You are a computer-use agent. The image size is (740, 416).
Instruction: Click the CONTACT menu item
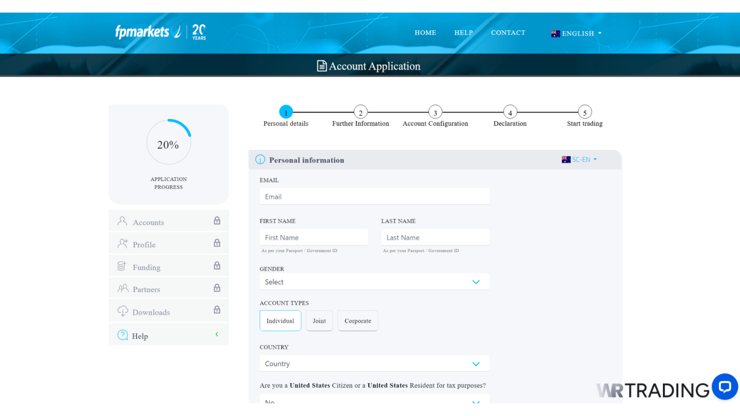(x=508, y=33)
